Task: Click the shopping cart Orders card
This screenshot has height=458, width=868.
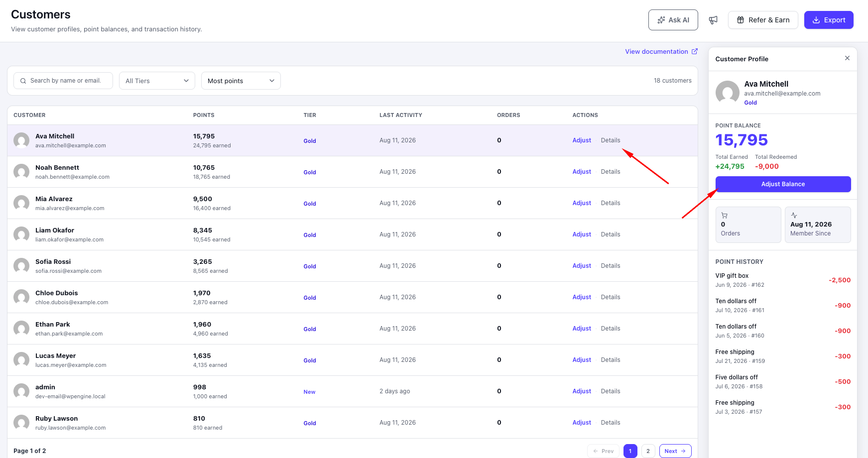Action: point(748,225)
